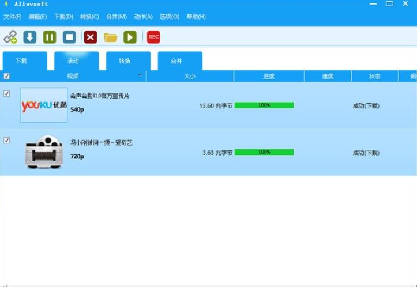417x287 pixels.
Task: Sort by the 大小 column header
Action: click(190, 76)
